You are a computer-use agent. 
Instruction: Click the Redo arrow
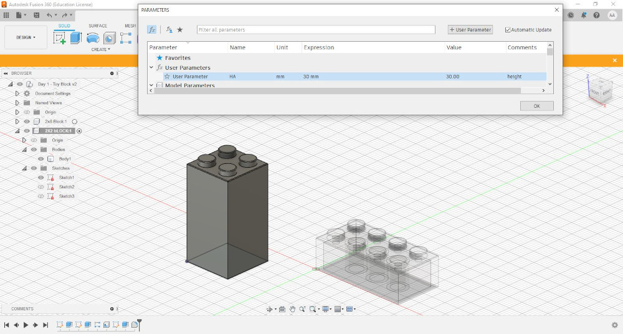click(x=64, y=15)
